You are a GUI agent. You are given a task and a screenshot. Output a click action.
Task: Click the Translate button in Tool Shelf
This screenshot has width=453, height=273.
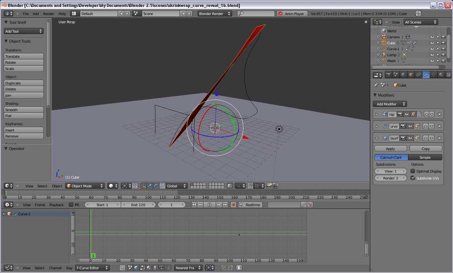[24, 56]
